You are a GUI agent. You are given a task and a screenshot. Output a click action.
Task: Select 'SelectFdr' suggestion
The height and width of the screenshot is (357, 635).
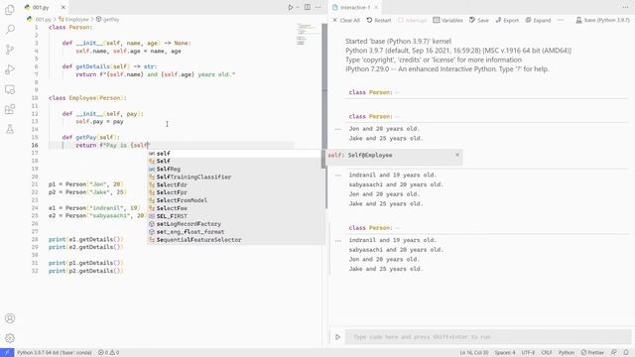pyautogui.click(x=236, y=185)
